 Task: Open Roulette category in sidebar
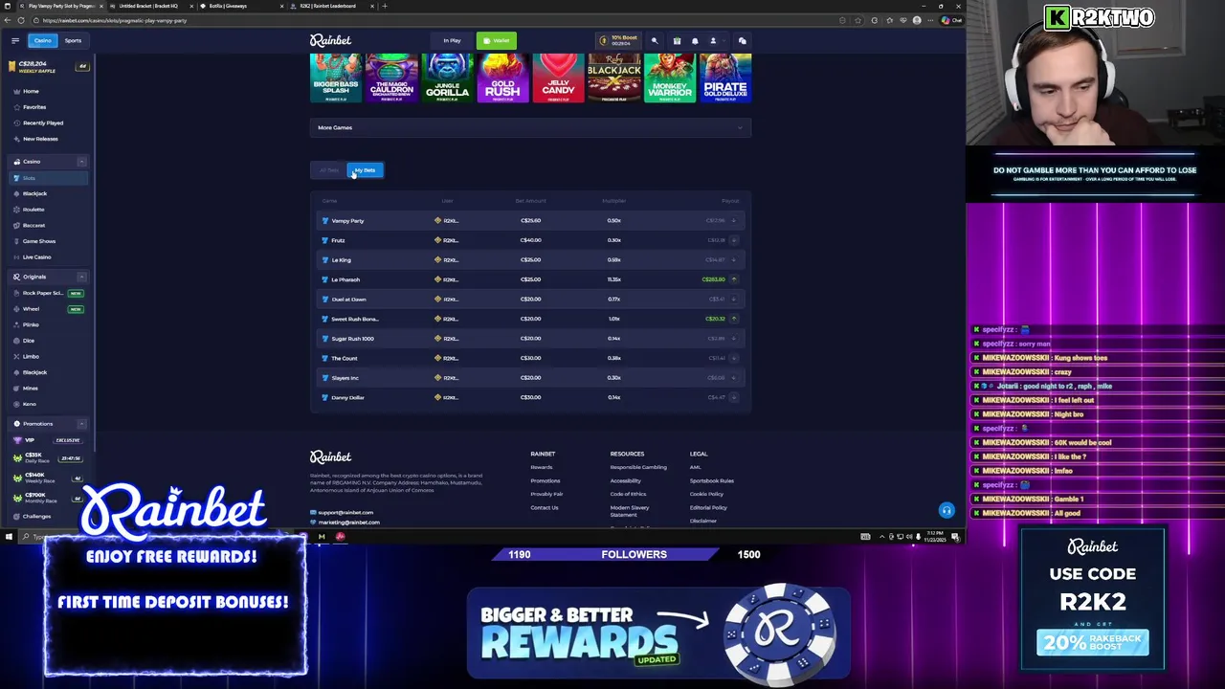(x=33, y=209)
